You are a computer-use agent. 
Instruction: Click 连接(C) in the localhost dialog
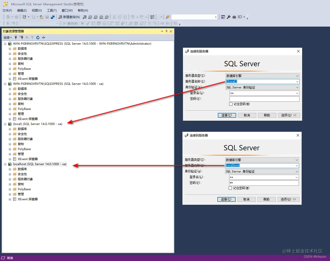226,199
